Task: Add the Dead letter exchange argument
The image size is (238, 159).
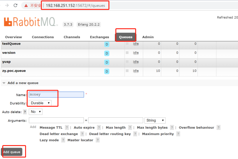Action: coord(59,134)
